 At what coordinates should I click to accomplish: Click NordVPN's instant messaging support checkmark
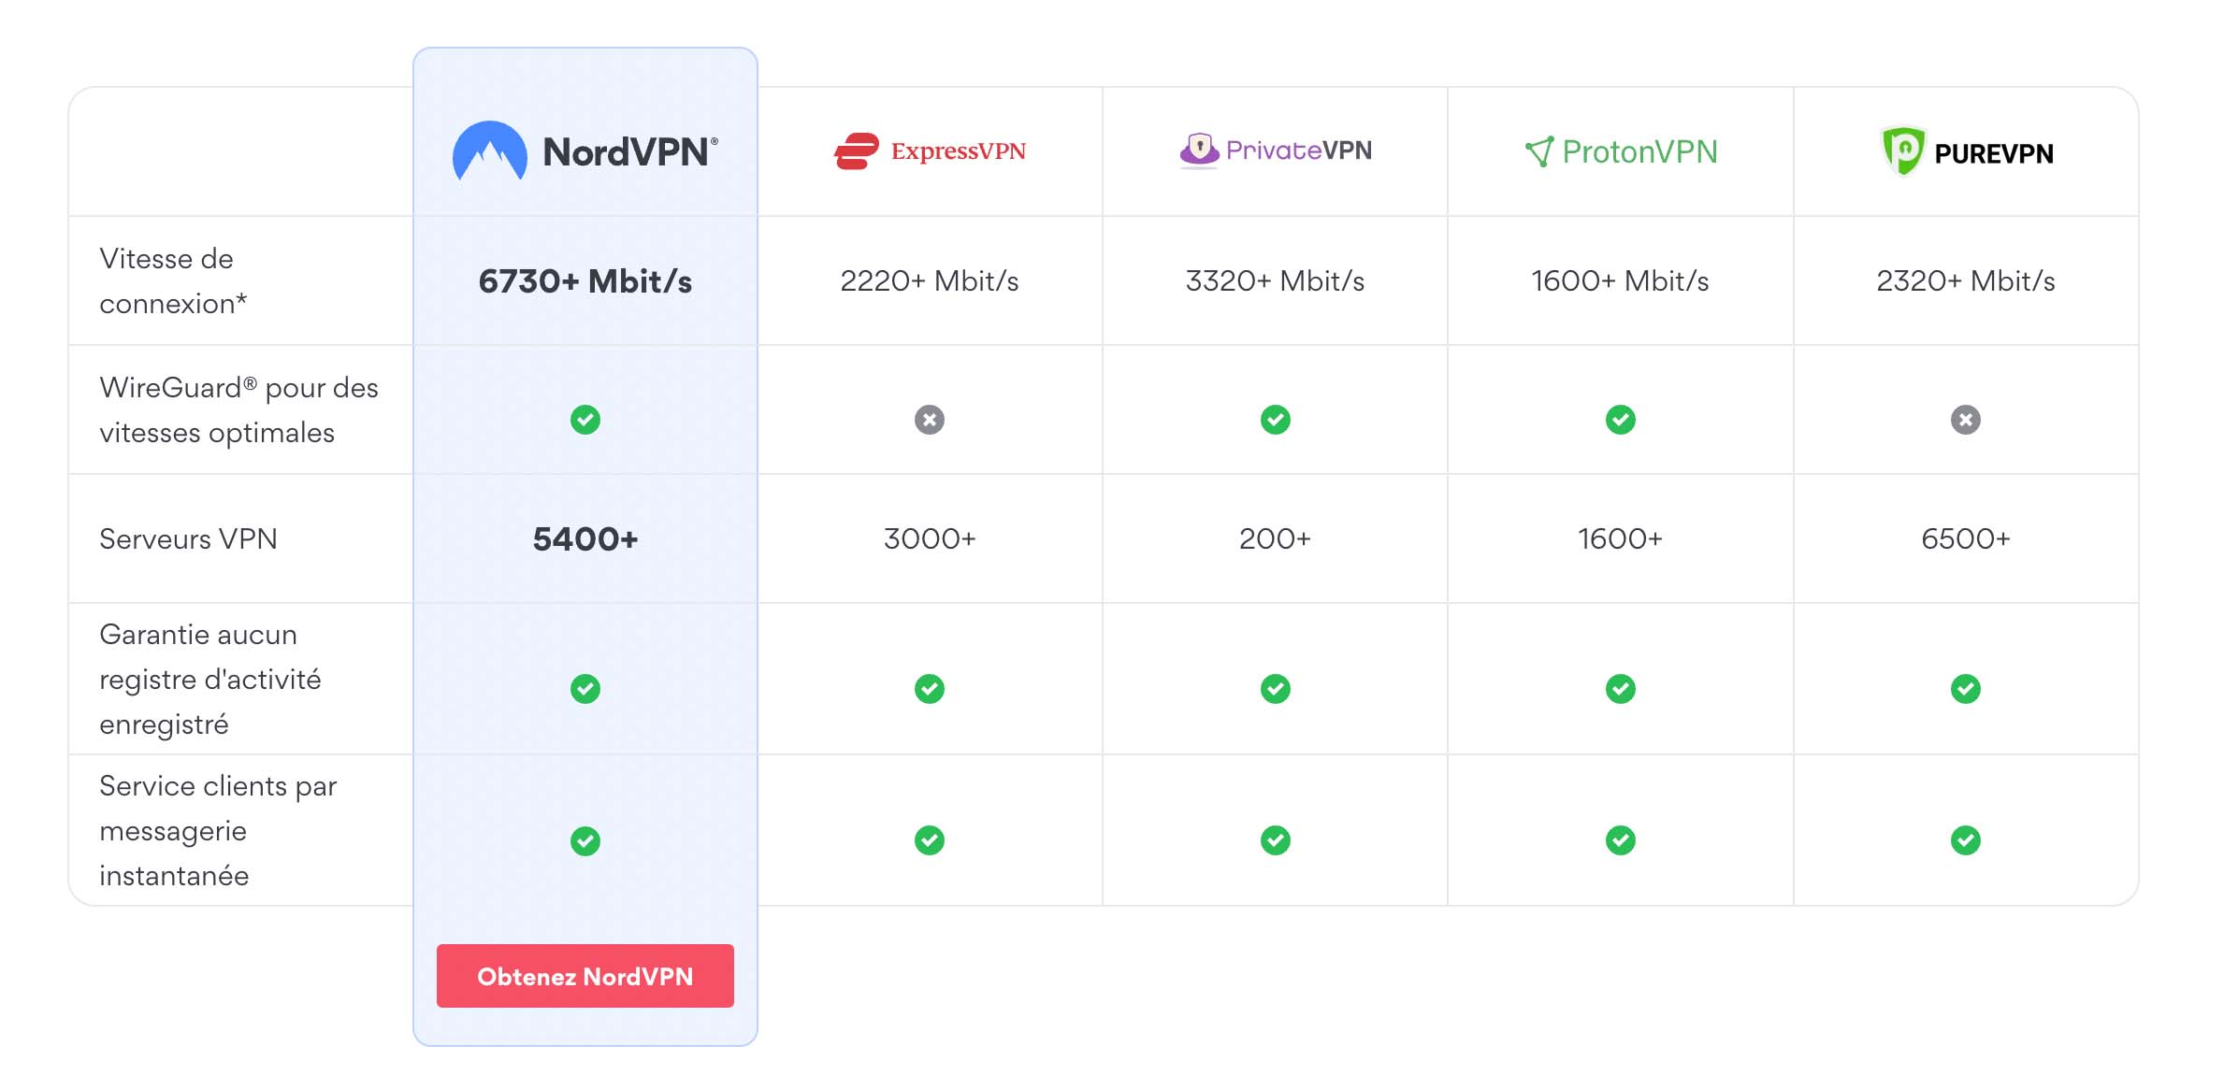pos(585,841)
